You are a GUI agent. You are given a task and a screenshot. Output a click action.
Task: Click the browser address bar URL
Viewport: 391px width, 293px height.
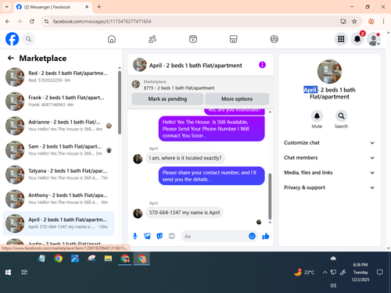(x=102, y=21)
